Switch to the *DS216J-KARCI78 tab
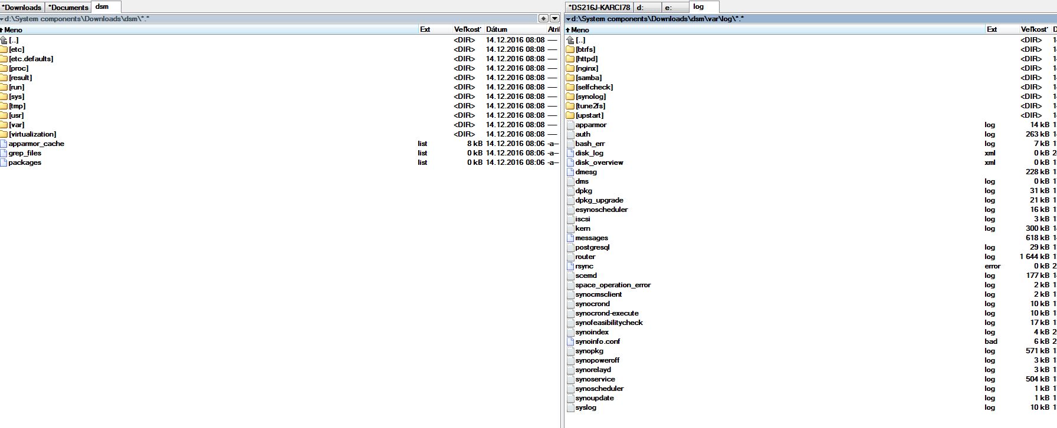 click(x=599, y=8)
